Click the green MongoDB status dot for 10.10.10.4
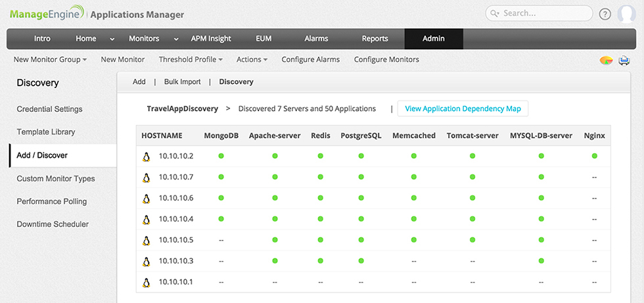The image size is (644, 303). coord(221,219)
